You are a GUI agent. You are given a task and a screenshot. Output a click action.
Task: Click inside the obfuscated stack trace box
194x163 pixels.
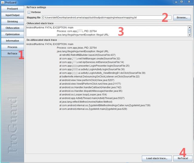(107, 31)
